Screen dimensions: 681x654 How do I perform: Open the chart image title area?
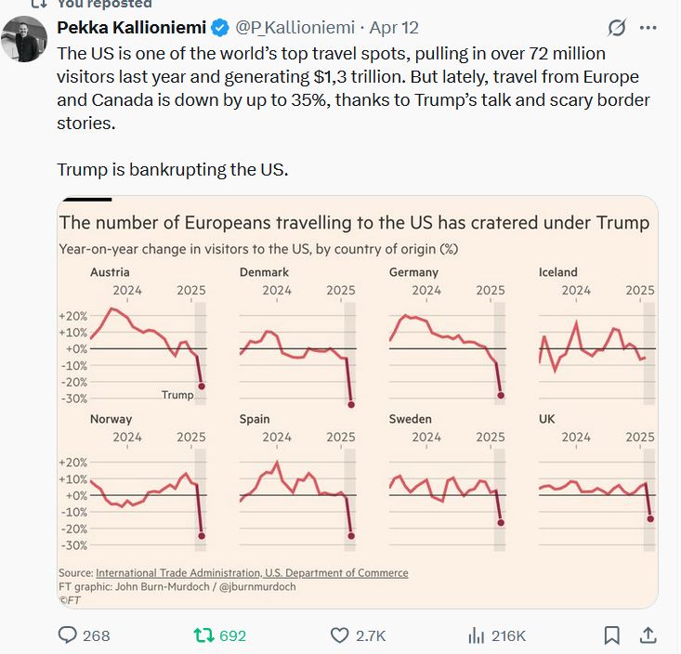(x=353, y=224)
